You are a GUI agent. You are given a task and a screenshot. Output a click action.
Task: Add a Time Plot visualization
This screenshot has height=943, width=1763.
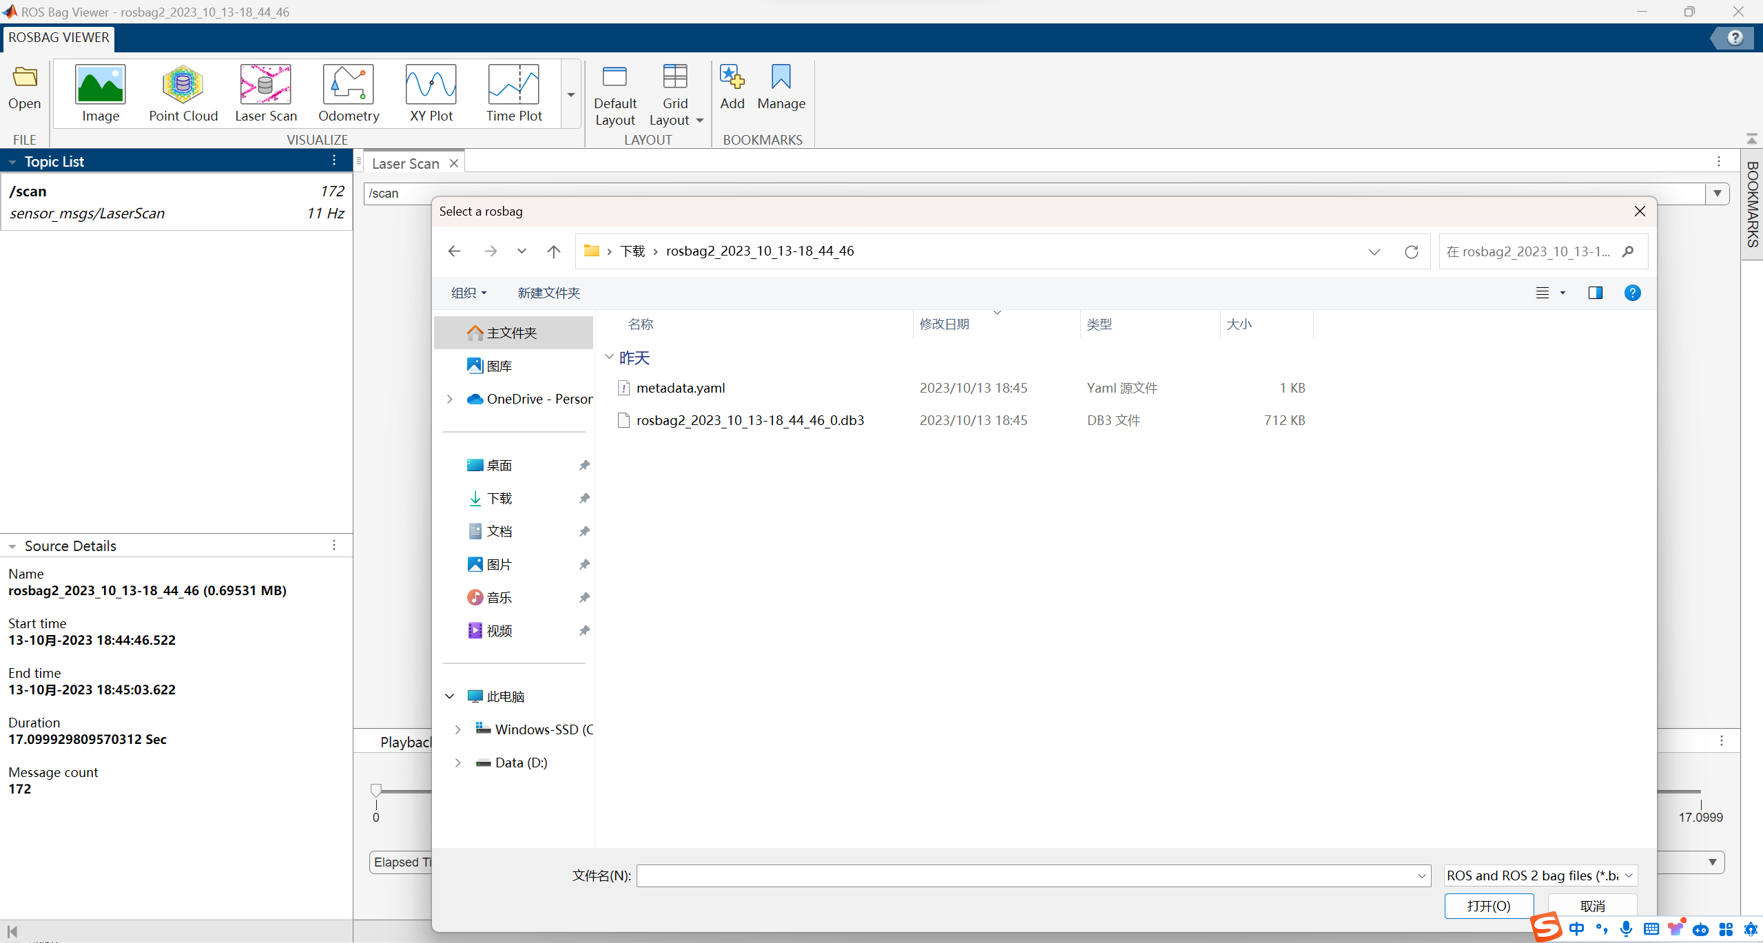[513, 93]
